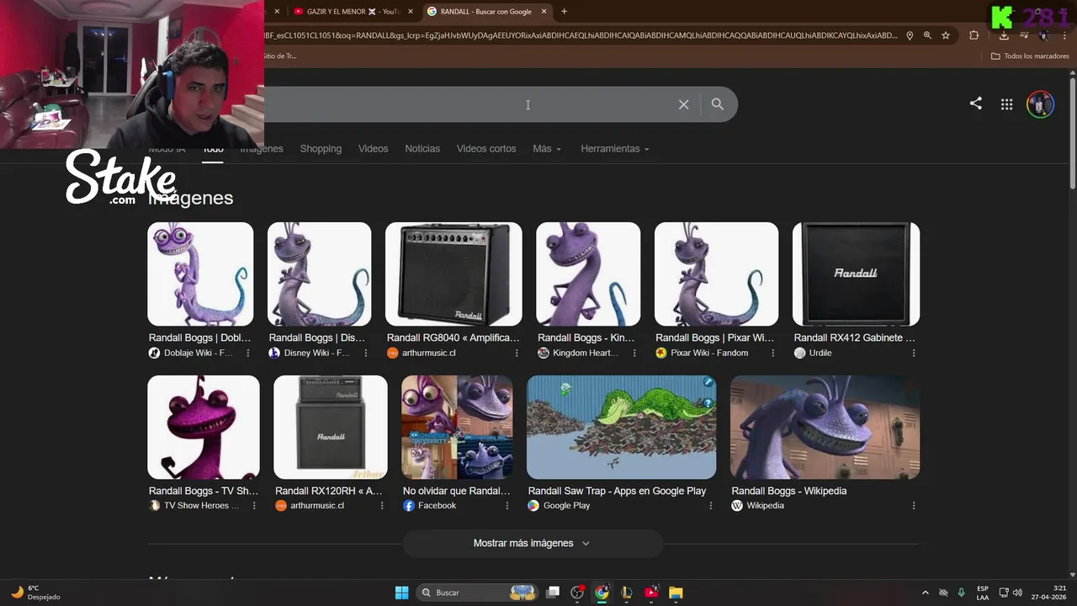Bookmark this page with the star icon

946,35
